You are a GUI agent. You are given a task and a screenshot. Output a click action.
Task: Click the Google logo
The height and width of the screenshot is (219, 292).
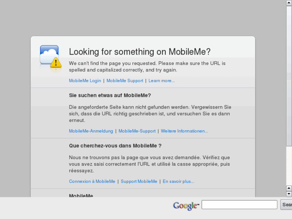point(186,206)
